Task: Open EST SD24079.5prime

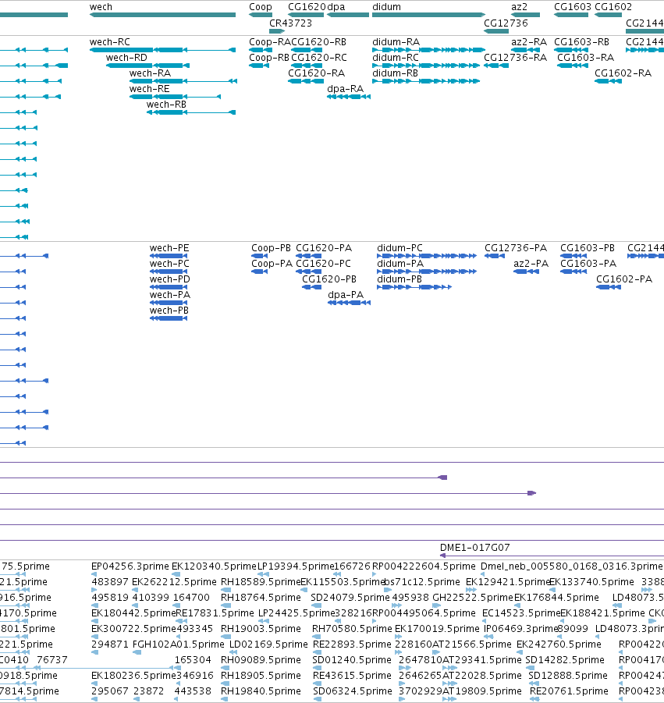Action: point(350,598)
